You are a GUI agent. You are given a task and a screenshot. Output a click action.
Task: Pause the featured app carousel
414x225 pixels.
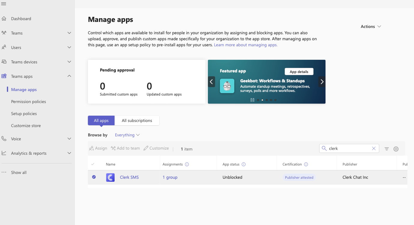252,100
